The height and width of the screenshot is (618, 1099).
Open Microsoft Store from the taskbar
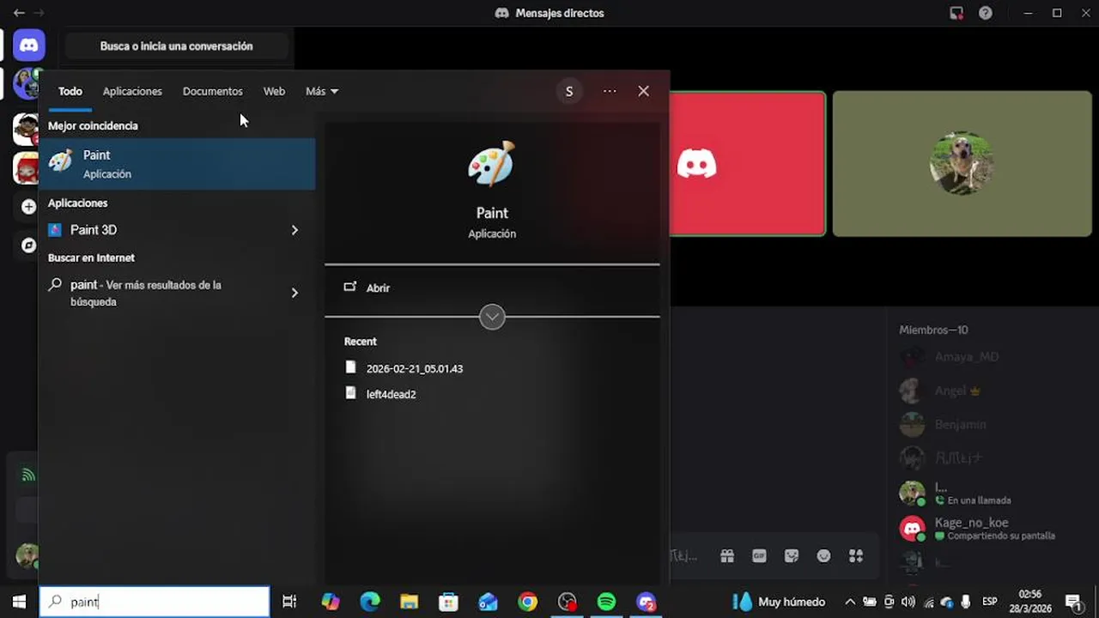(x=448, y=602)
